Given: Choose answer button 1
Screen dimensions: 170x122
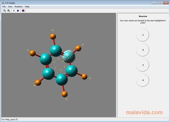Looking at the screenshot, I should [142, 35].
